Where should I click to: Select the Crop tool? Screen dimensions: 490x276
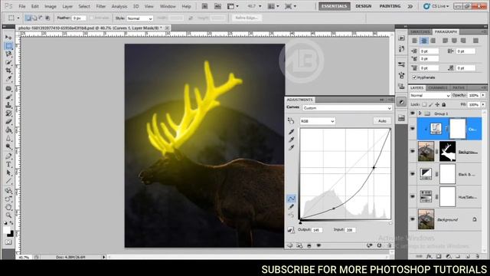[x=8, y=71]
